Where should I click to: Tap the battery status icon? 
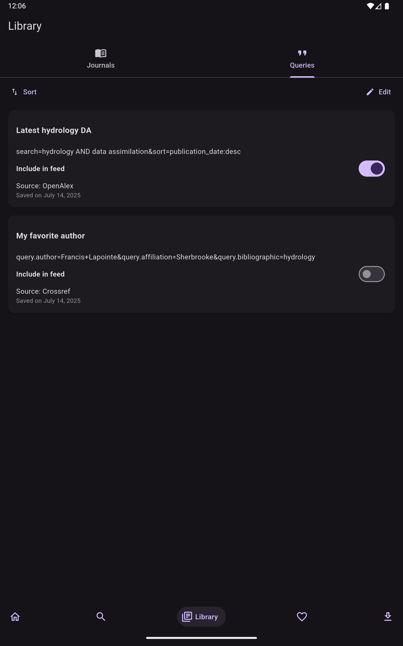click(387, 6)
